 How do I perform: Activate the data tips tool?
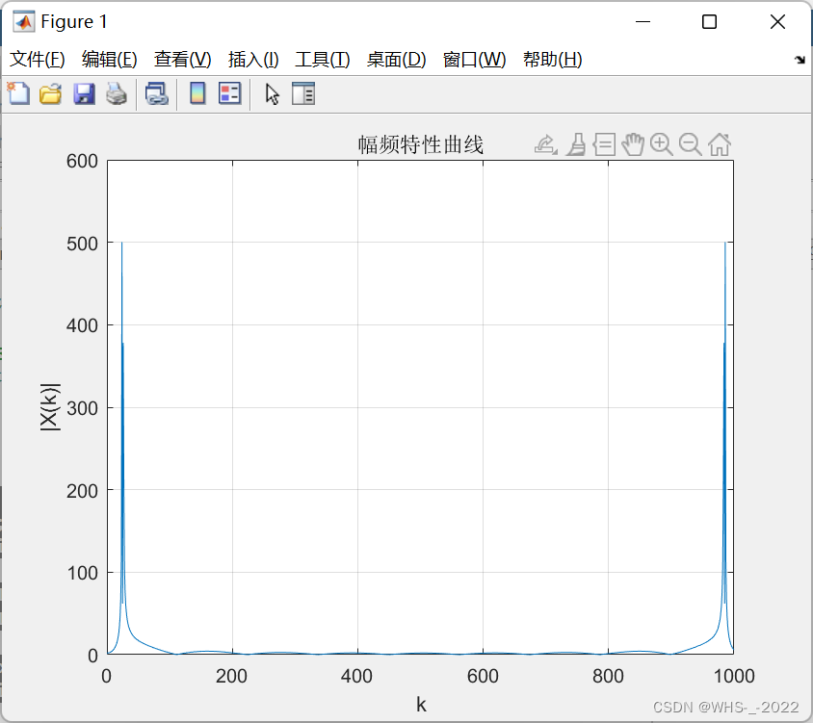[x=605, y=144]
